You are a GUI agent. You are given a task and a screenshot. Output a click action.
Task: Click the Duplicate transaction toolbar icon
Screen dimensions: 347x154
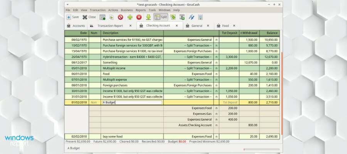click(x=102, y=17)
